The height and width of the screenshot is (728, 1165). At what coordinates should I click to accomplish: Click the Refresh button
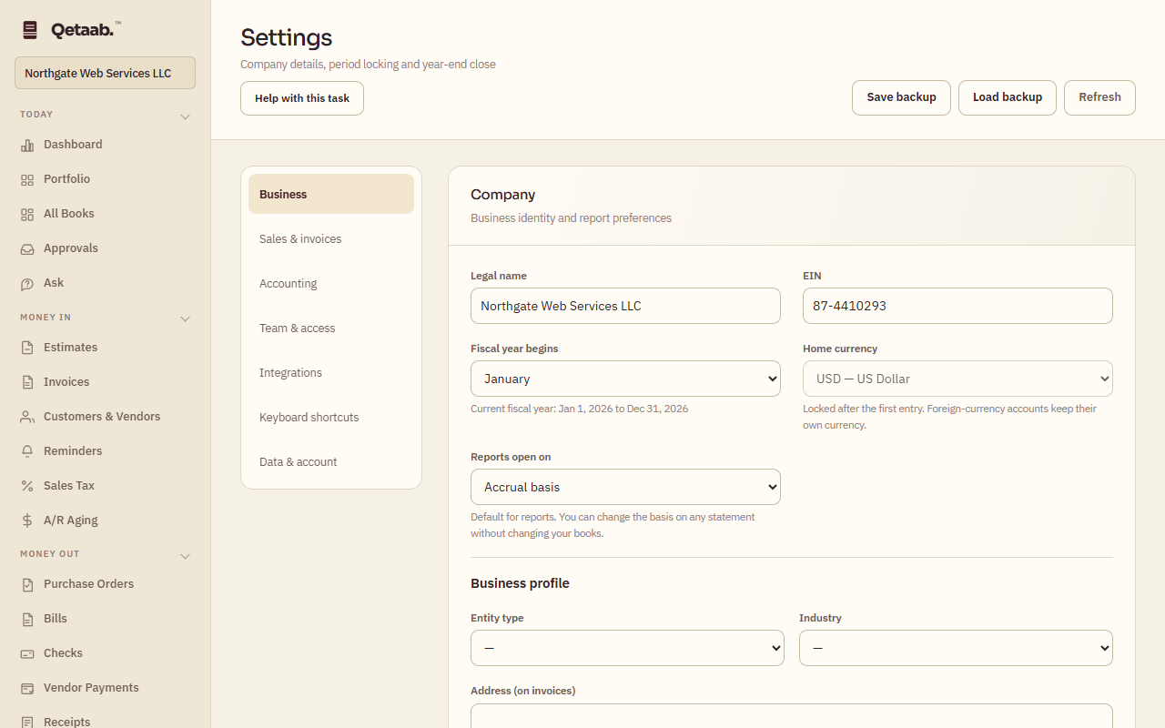pos(1099,97)
